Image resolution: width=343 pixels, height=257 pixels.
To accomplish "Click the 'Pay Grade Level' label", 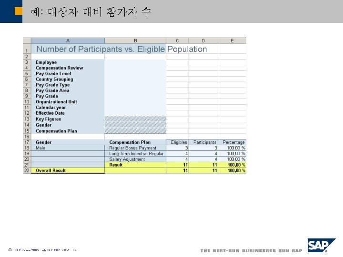I will coord(53,74).
